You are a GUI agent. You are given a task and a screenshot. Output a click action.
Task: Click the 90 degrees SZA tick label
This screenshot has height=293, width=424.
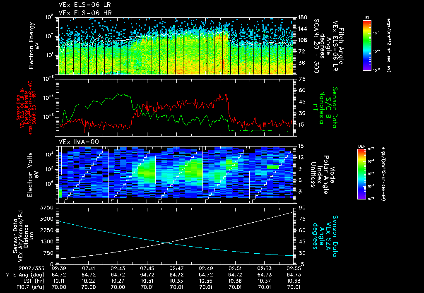(x=302, y=208)
